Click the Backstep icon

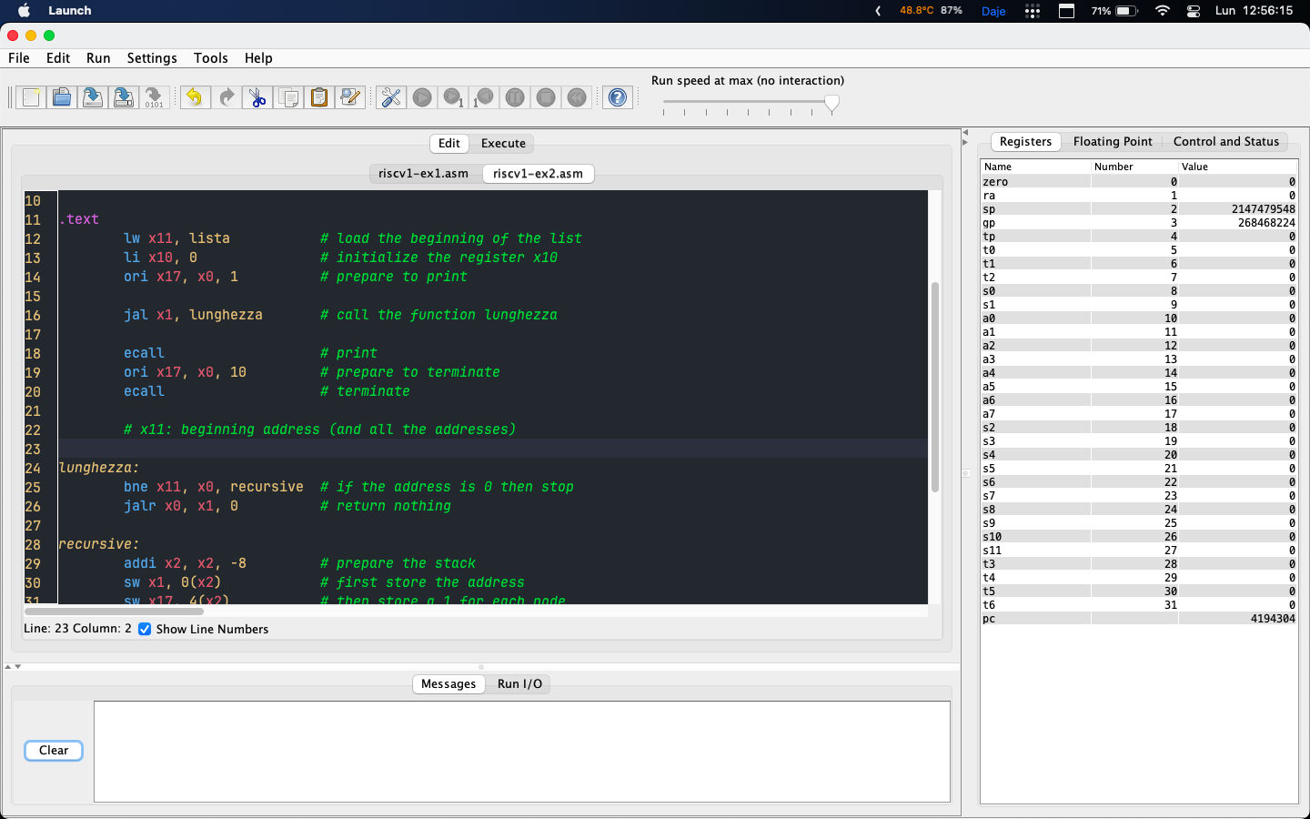[484, 97]
